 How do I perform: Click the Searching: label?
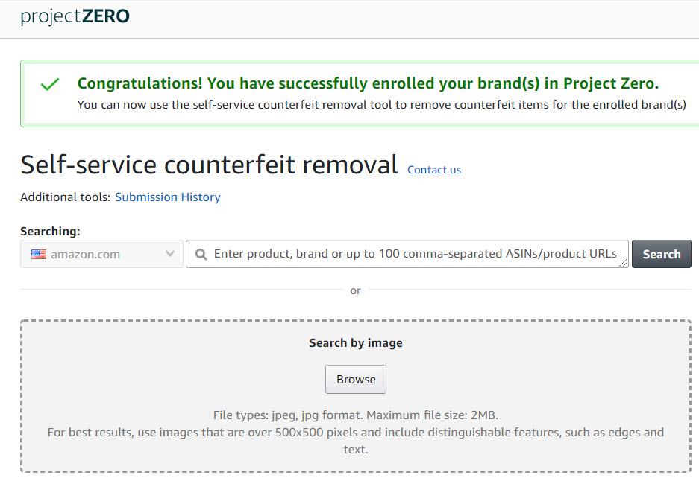click(x=50, y=232)
